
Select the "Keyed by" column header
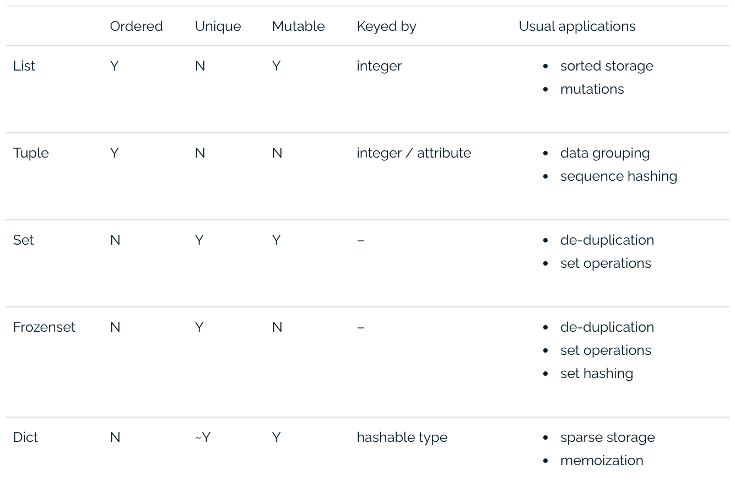click(x=386, y=26)
